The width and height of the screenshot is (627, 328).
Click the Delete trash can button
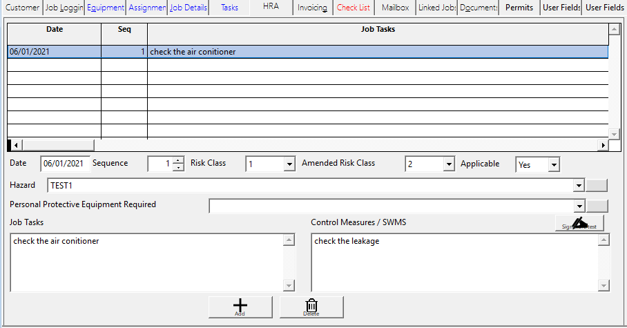click(x=311, y=307)
